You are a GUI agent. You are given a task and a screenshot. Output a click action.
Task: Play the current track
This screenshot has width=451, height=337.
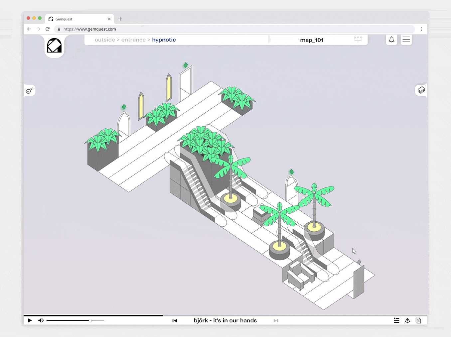(x=30, y=320)
